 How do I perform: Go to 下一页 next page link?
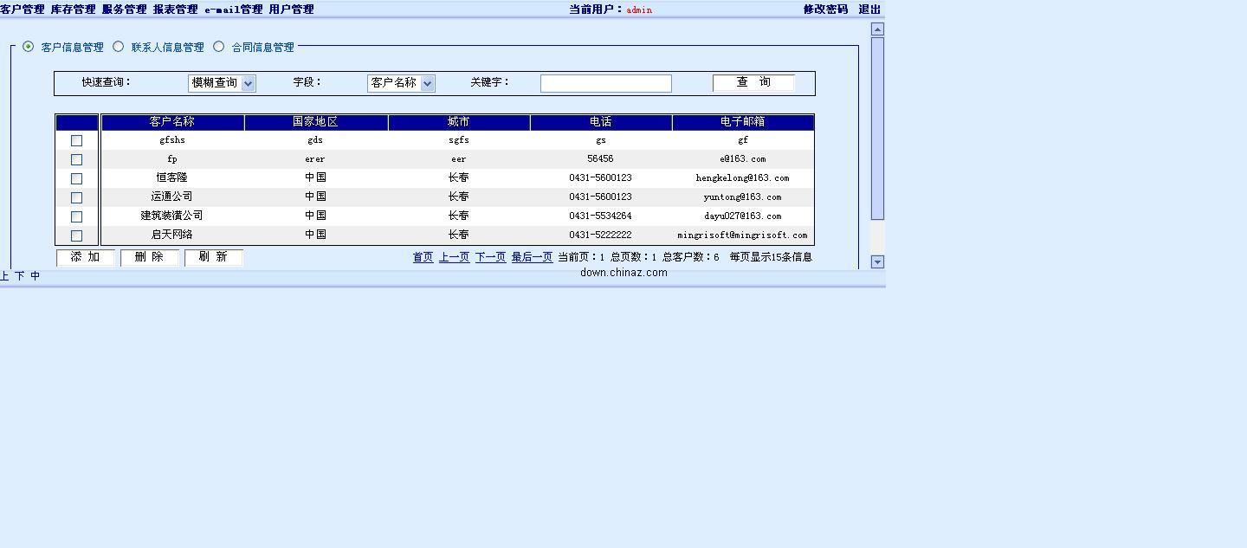(490, 257)
